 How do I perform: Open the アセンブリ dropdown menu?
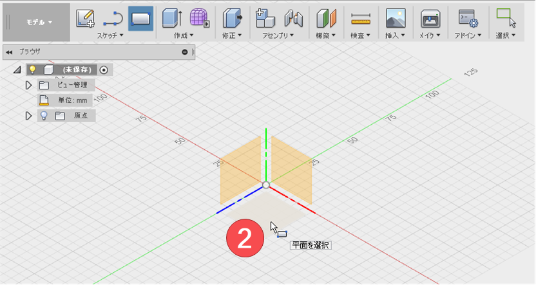[278, 35]
